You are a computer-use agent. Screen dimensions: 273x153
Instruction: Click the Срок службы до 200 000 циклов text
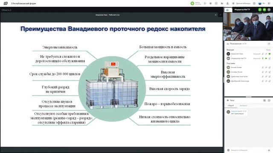(x=55, y=74)
